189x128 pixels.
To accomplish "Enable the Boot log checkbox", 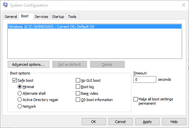I will point(78,87).
